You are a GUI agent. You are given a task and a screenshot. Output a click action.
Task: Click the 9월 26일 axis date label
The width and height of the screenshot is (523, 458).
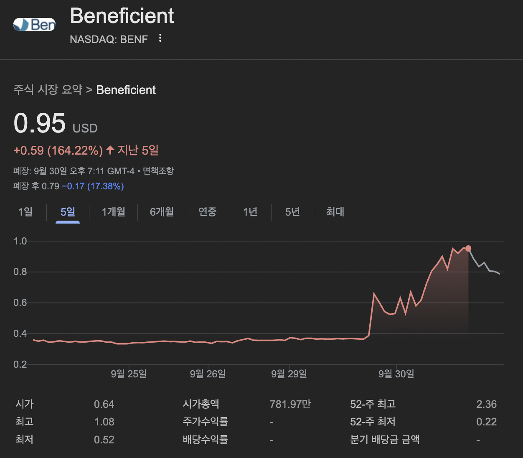tap(208, 374)
